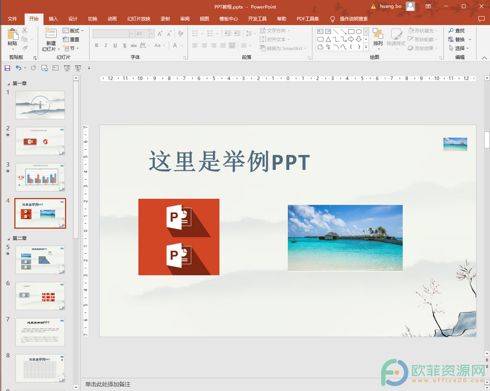Select the oval shape in shapes gallery
The height and width of the screenshot is (391, 490).
[x=358, y=31]
